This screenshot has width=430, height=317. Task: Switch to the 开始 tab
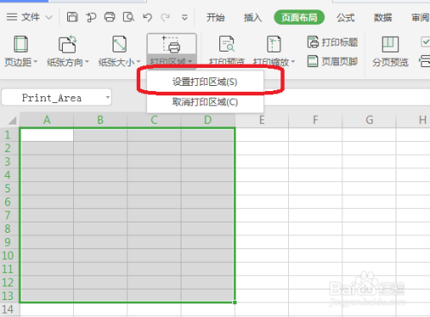[x=216, y=18]
